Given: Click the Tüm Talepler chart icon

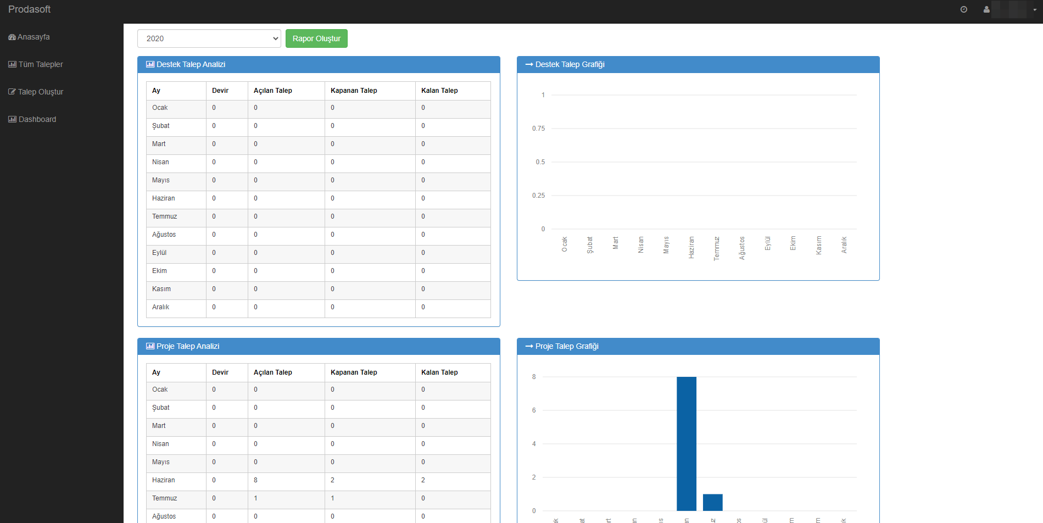Looking at the screenshot, I should 12,65.
